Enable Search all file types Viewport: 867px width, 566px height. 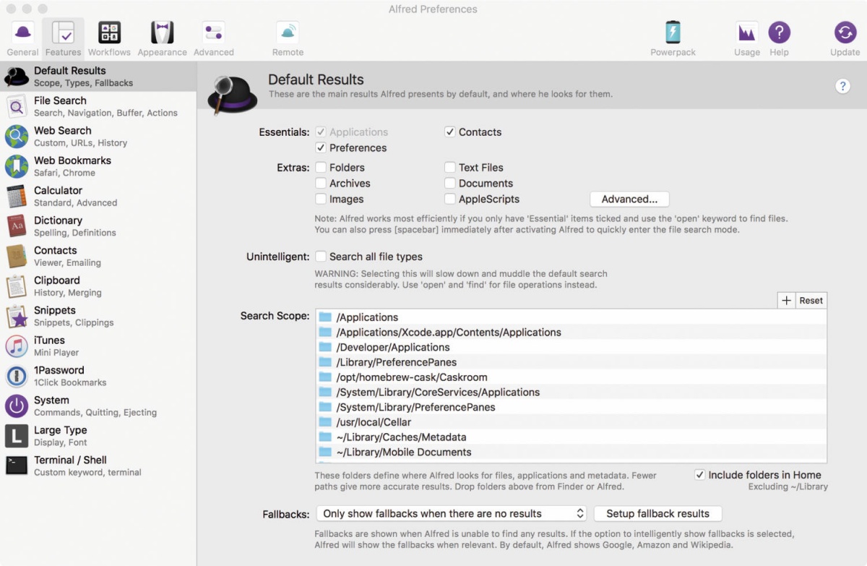(x=321, y=257)
